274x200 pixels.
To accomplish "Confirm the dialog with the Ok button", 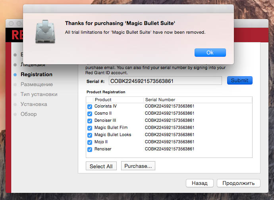I will tap(210, 52).
